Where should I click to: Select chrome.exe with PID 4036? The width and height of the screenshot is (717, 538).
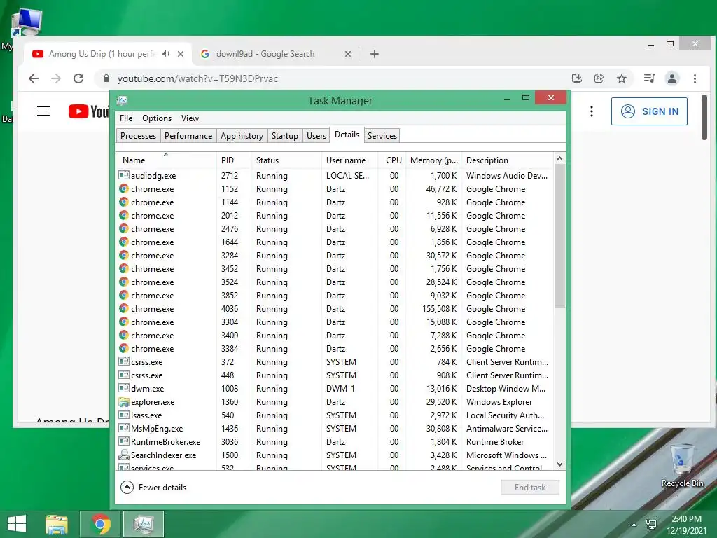335,309
